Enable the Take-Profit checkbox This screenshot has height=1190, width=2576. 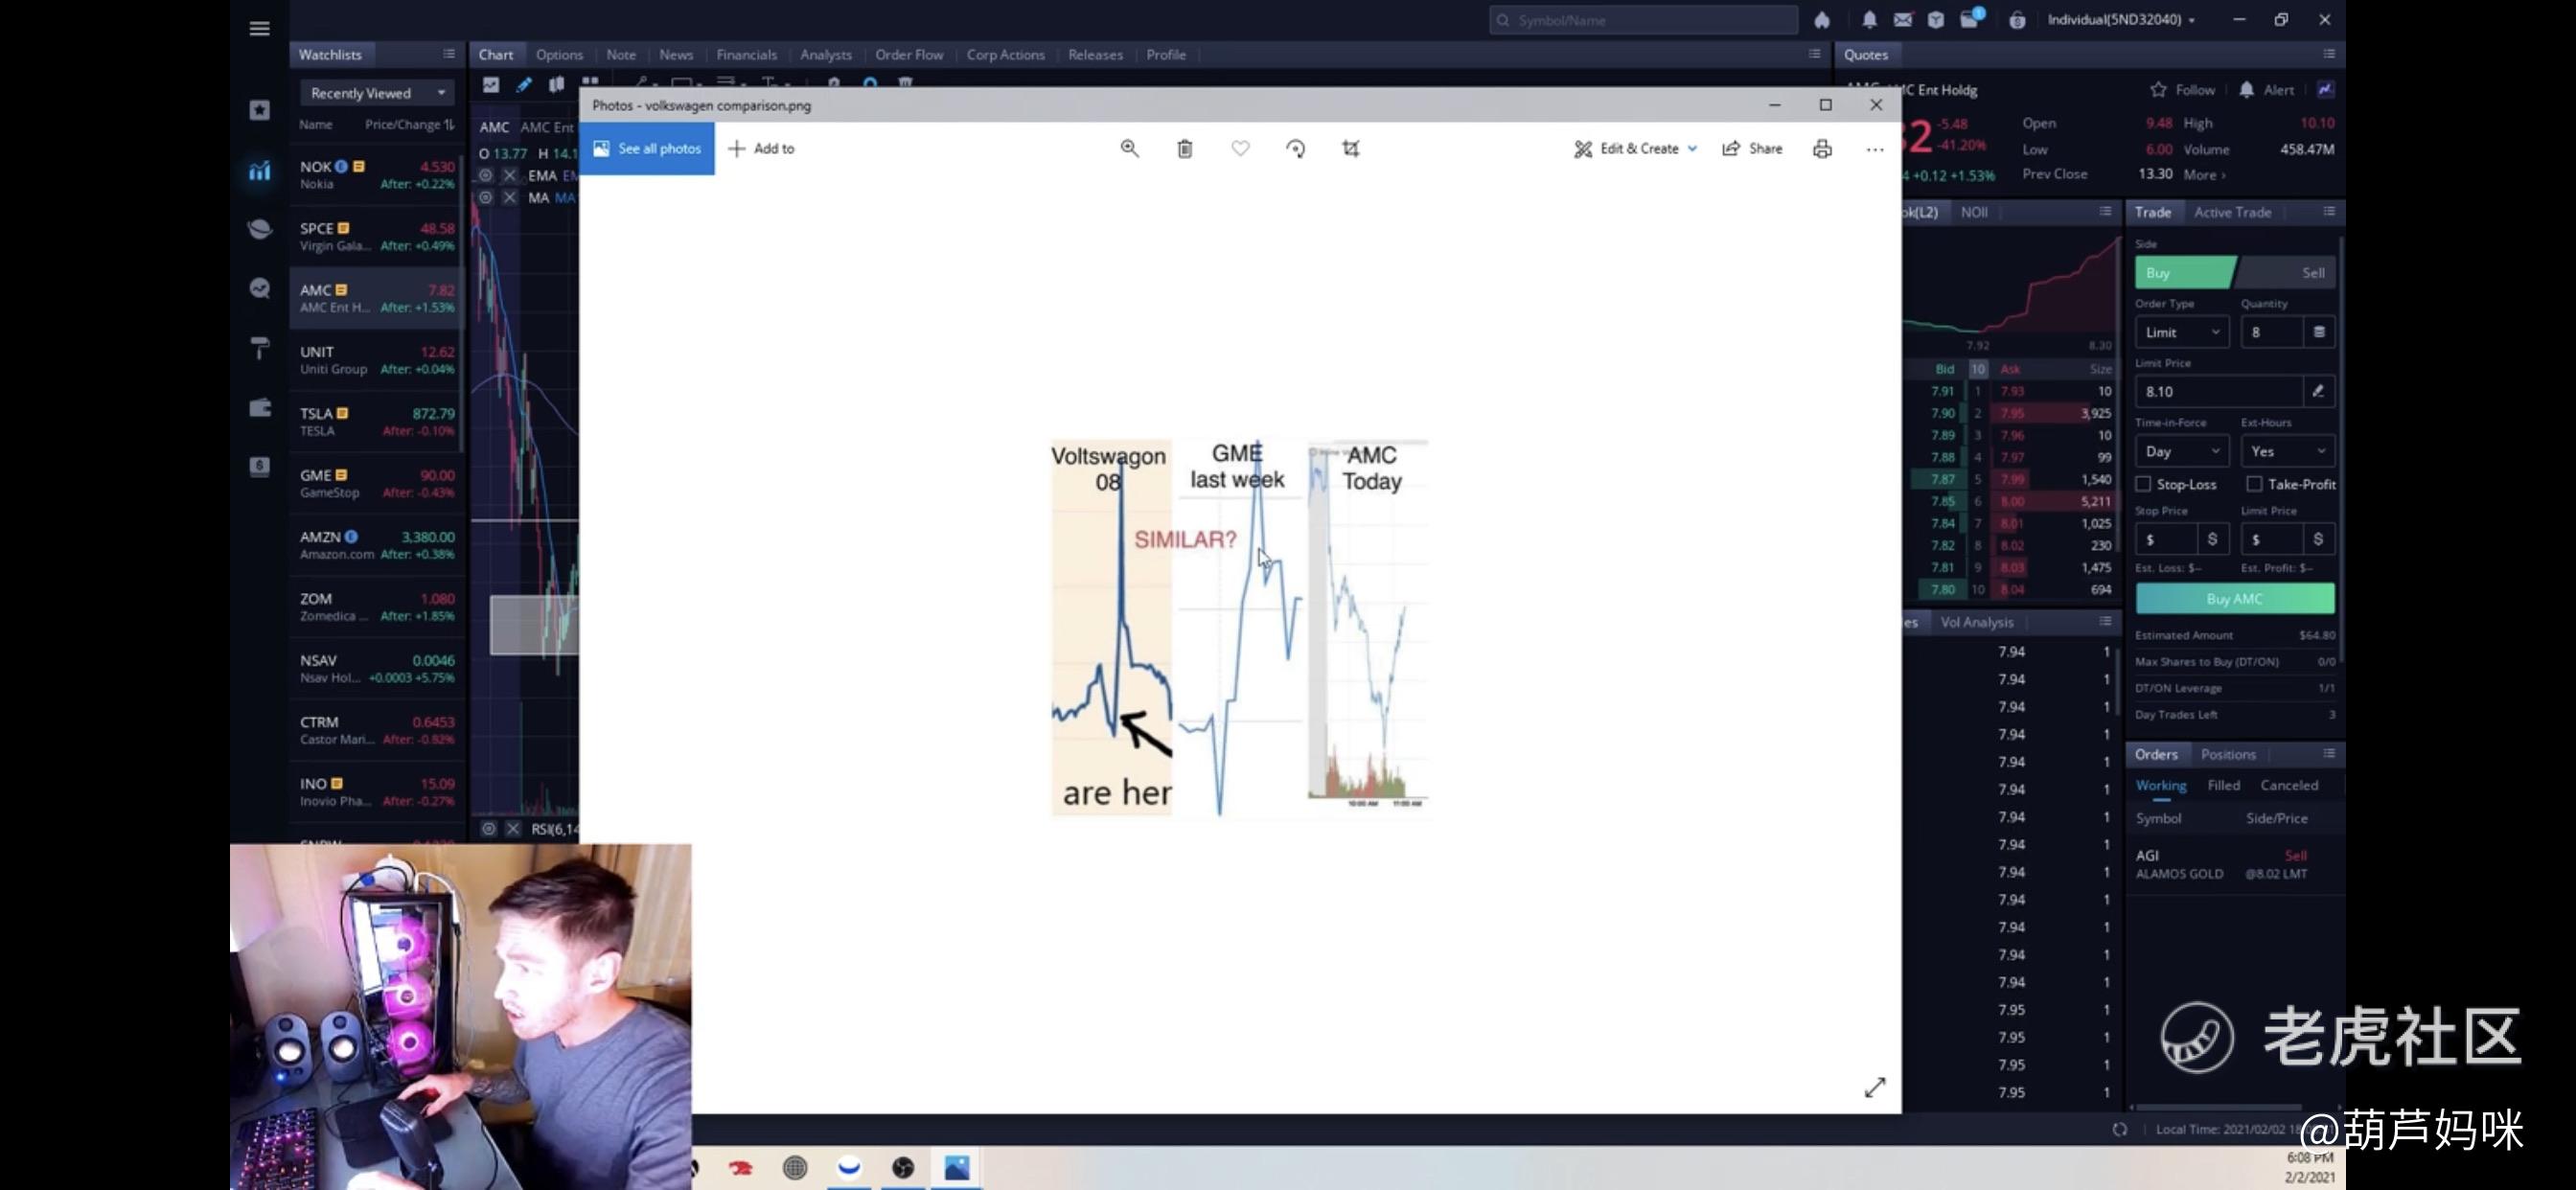pos(2254,484)
